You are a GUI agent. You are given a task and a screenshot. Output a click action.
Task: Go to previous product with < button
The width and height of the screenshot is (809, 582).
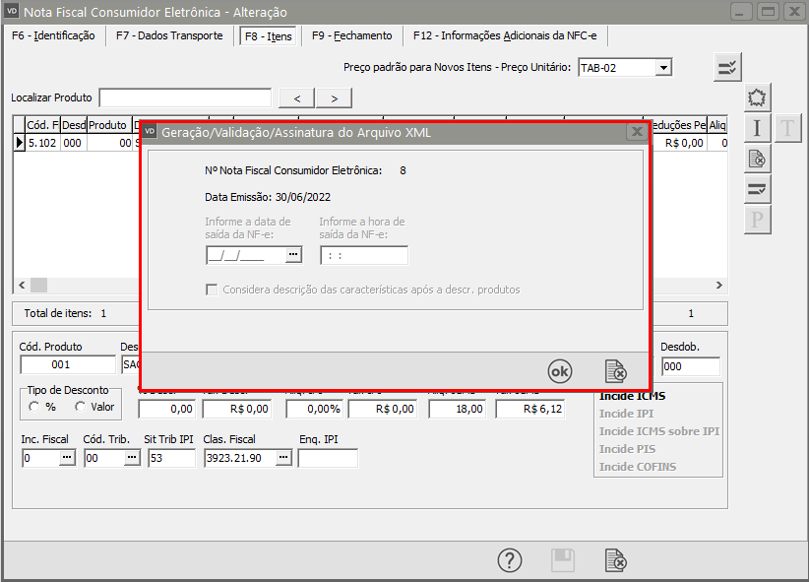(x=296, y=98)
